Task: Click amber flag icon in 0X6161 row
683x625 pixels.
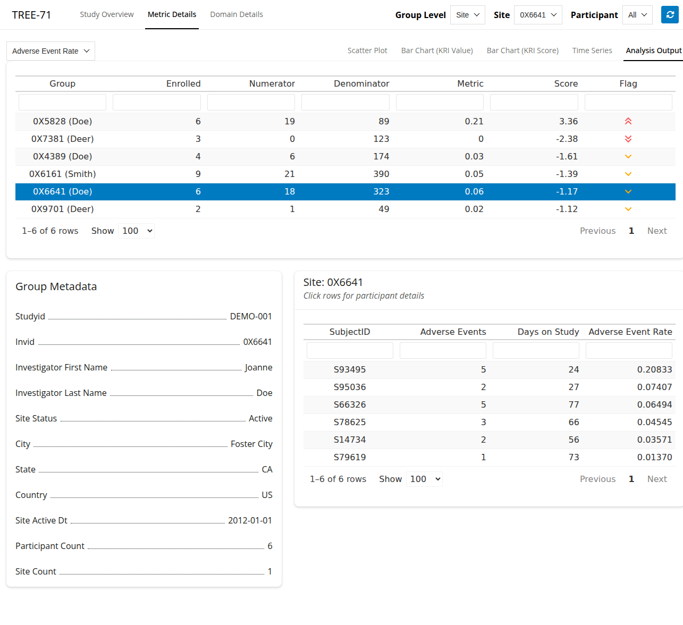Action: tap(628, 174)
